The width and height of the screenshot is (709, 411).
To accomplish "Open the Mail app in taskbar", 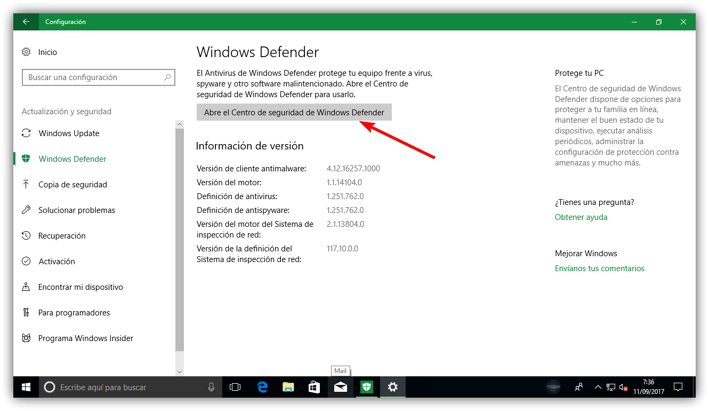I will point(340,387).
